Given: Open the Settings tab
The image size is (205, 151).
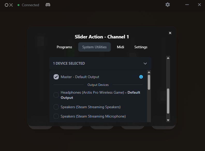Looking at the screenshot, I should click(x=141, y=47).
